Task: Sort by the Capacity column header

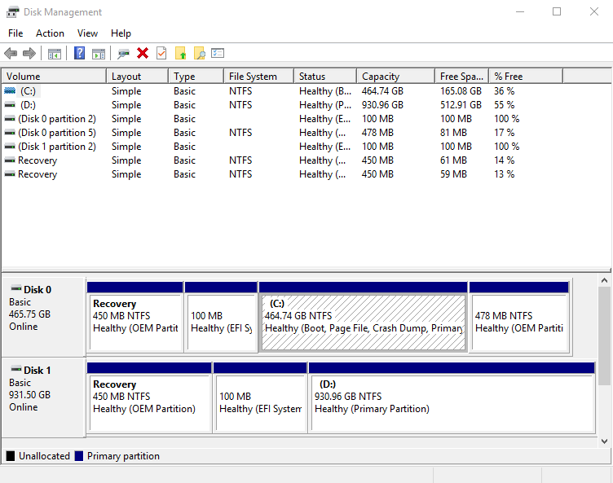Action: click(x=395, y=77)
